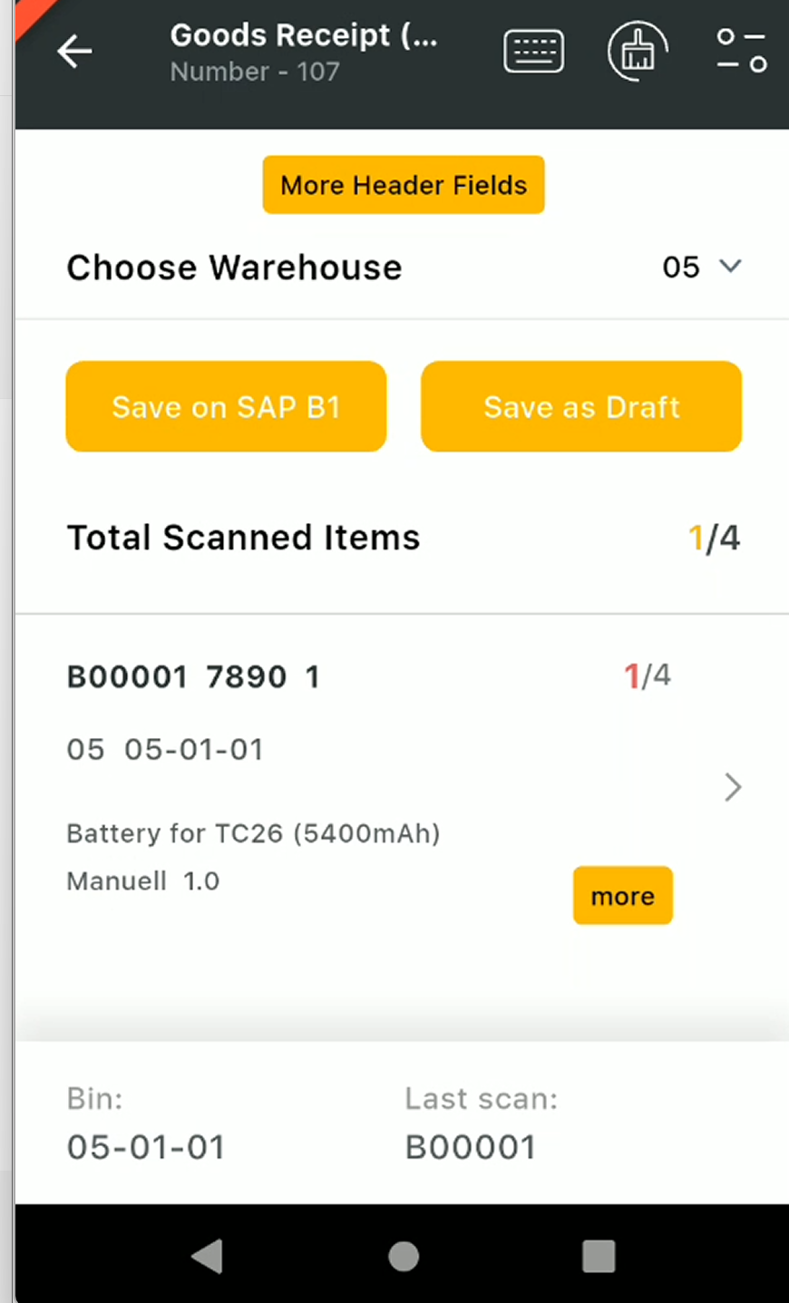This screenshot has height=1303, width=789.
Task: Select the B00001 7890 item row
Action: 193,677
